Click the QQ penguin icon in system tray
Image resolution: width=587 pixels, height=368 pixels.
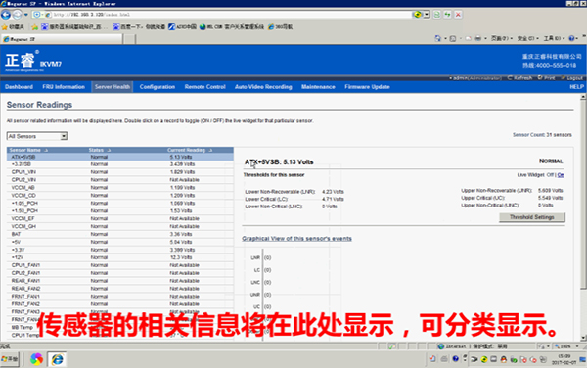click(504, 360)
